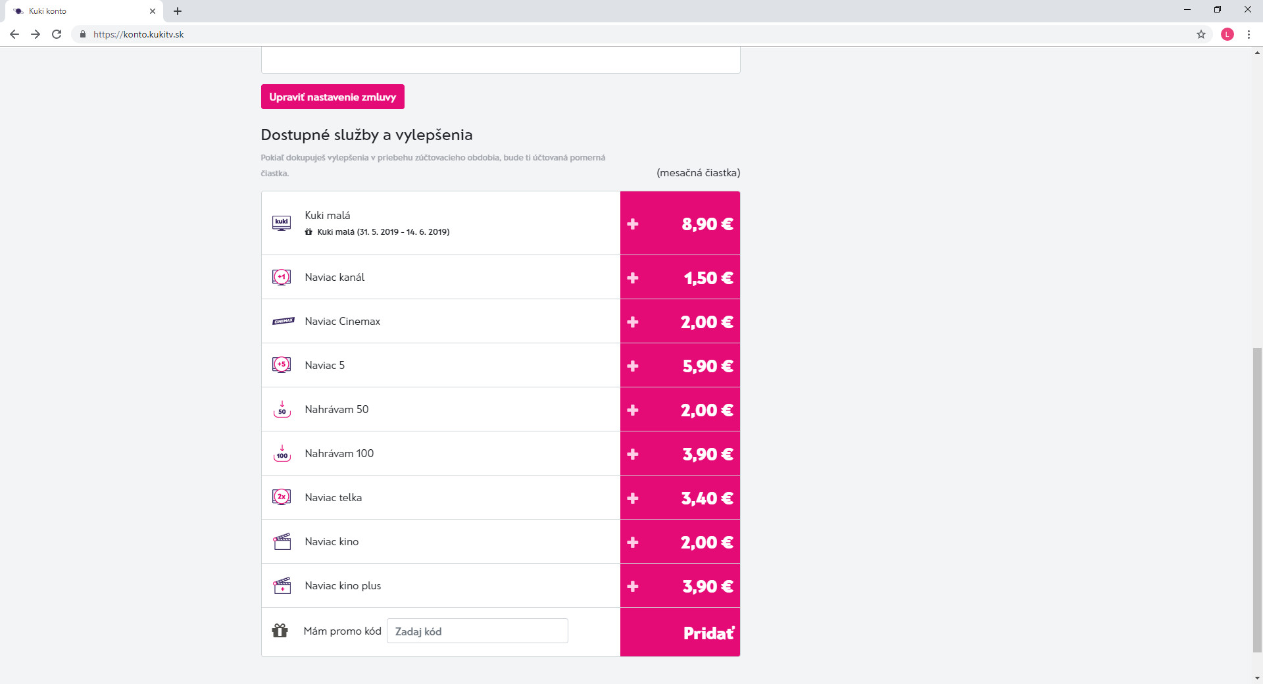
Task: Click the 3,40 € price button
Action: [680, 498]
